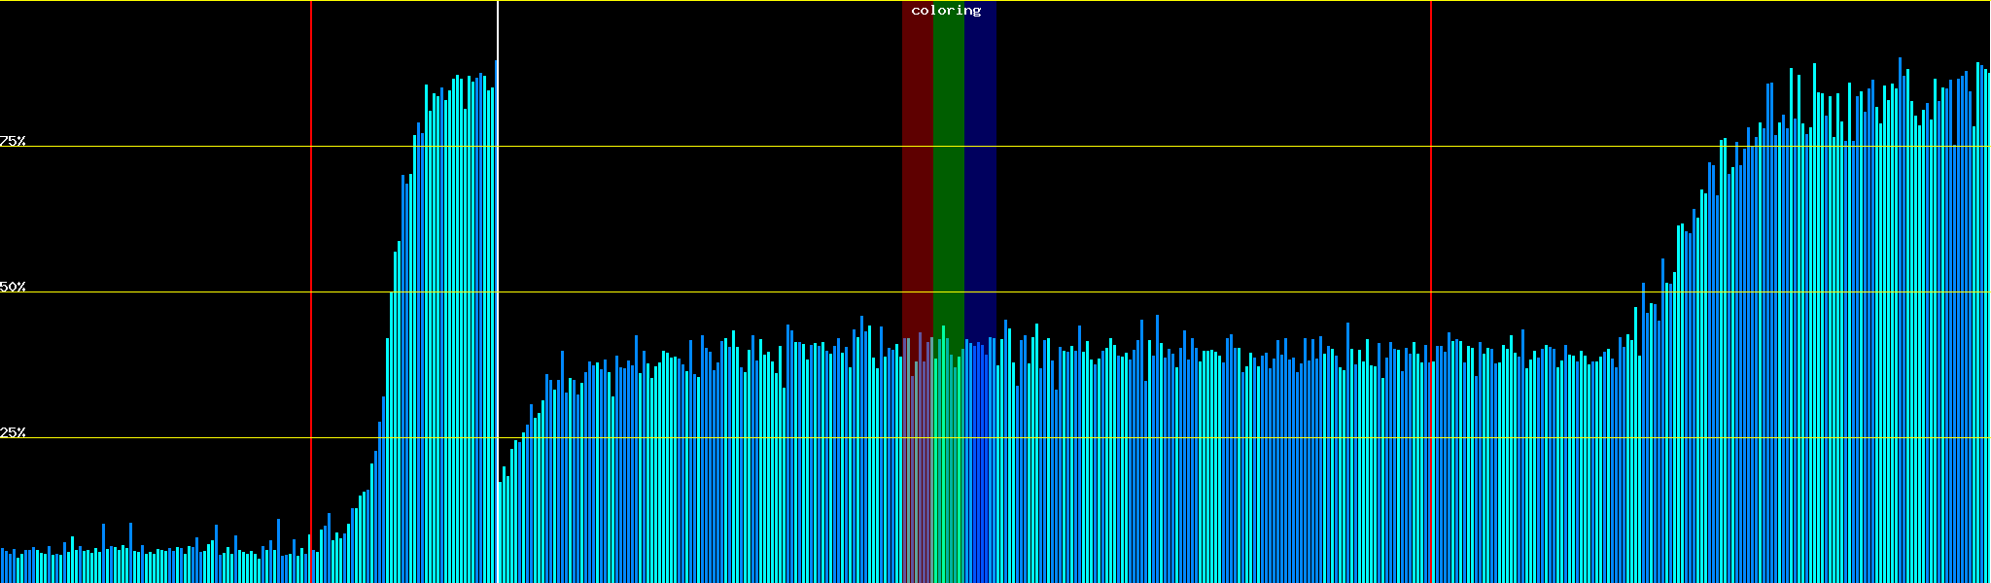Viewport: 1991px width, 583px height.
Task: Click the yellow 50% horizontal gridline
Action: click(x=1167, y=292)
